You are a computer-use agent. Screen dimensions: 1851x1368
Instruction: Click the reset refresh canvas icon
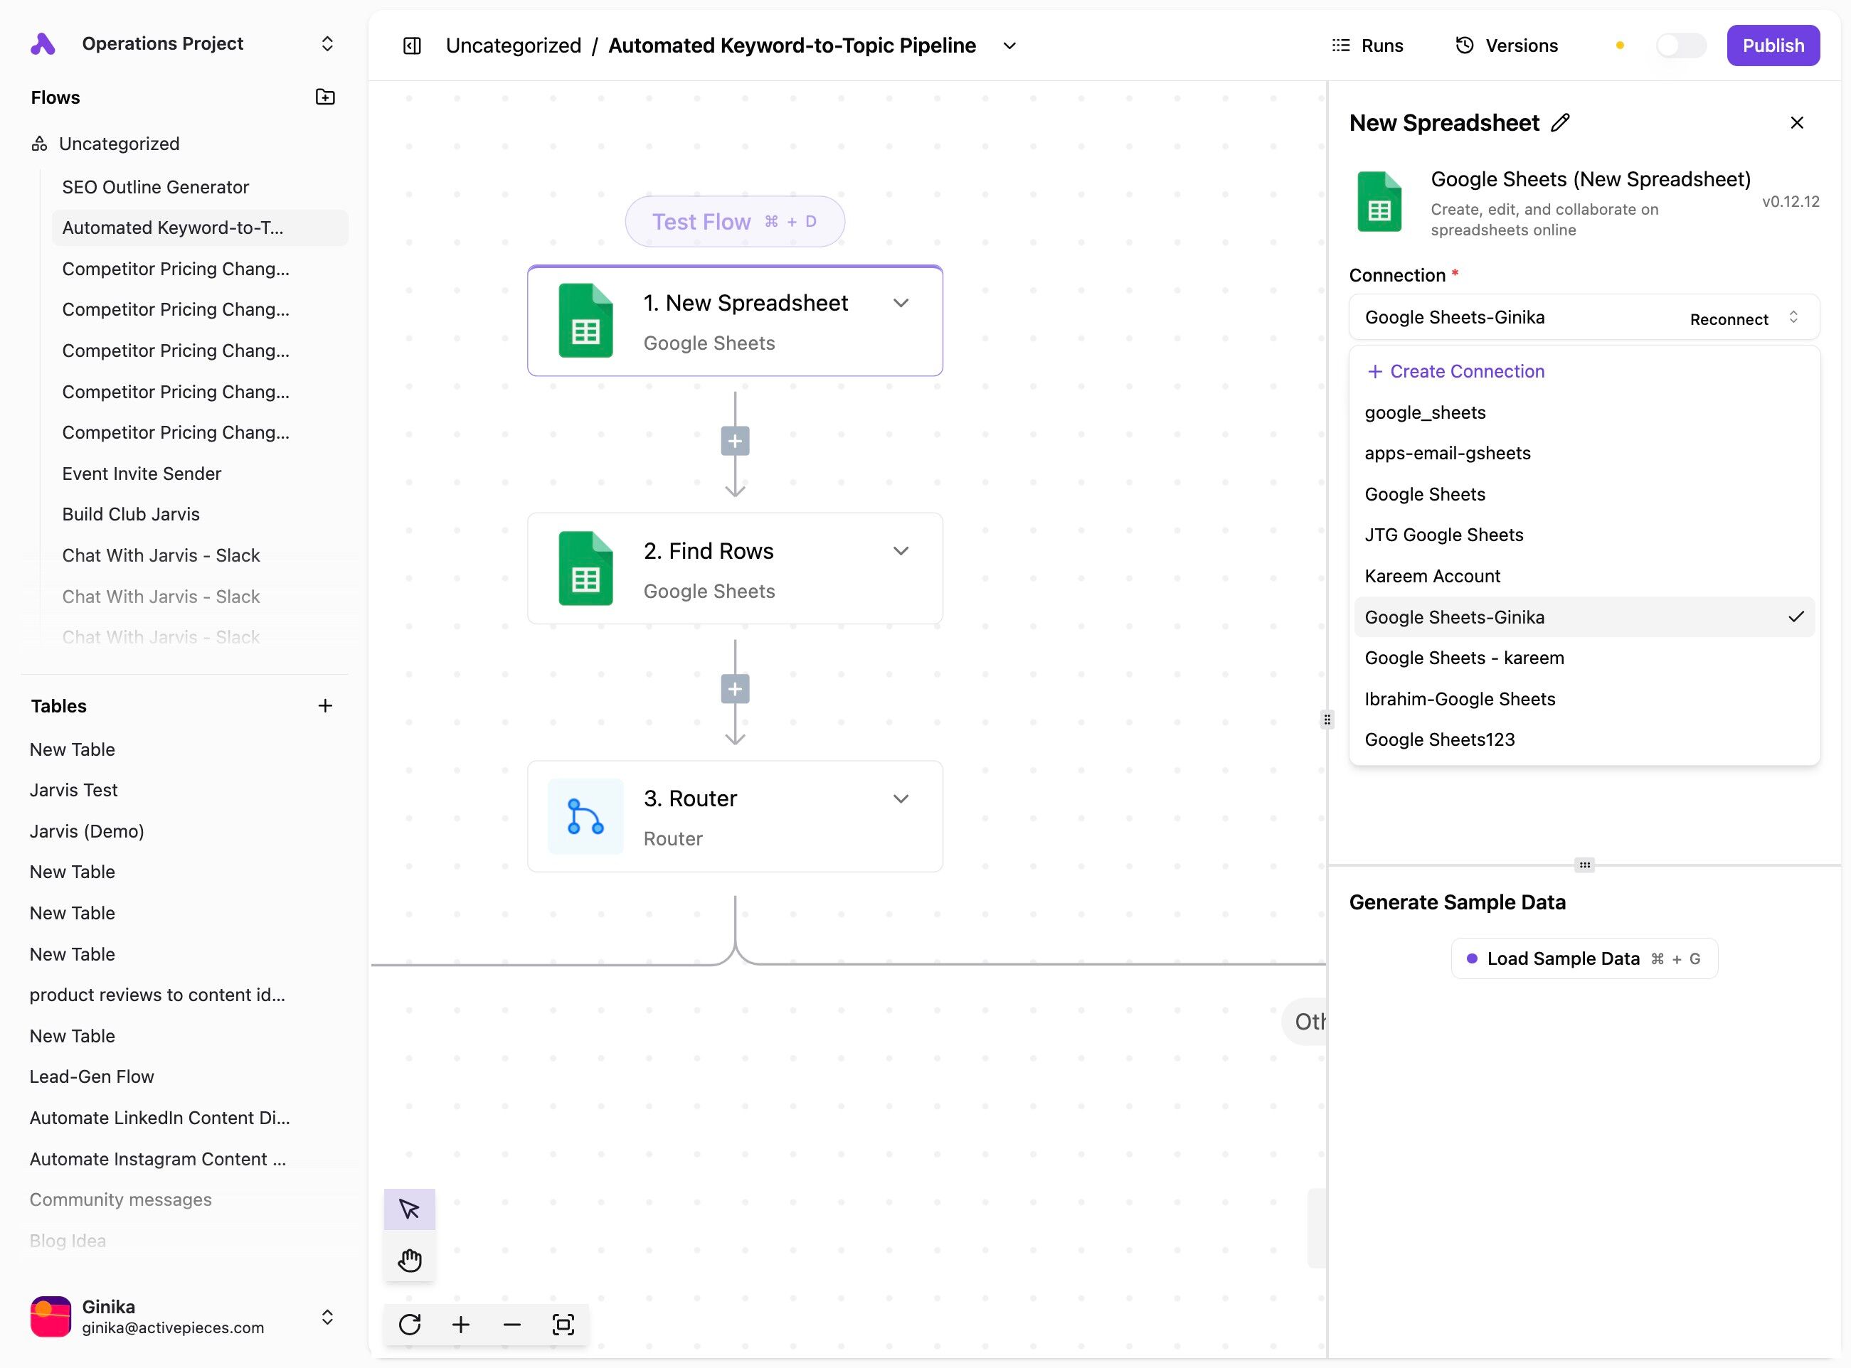coord(409,1324)
